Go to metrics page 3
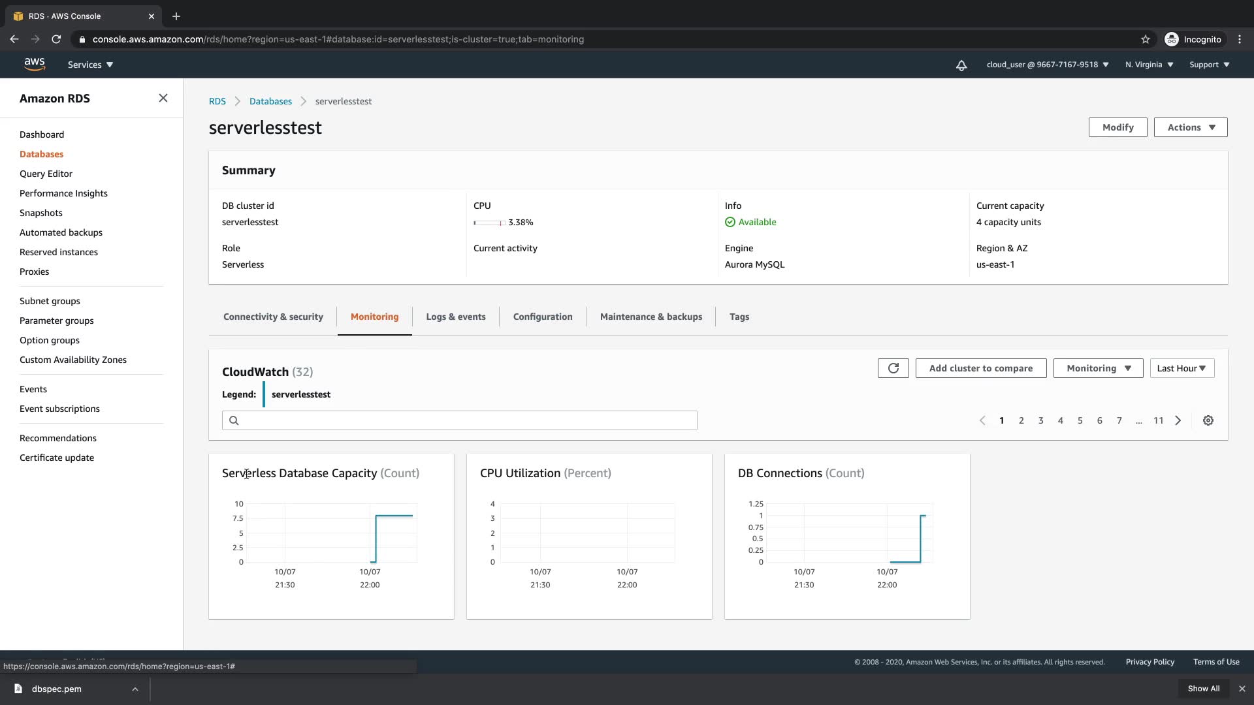Viewport: 1254px width, 705px height. point(1040,420)
